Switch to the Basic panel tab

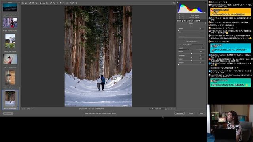click(178, 21)
